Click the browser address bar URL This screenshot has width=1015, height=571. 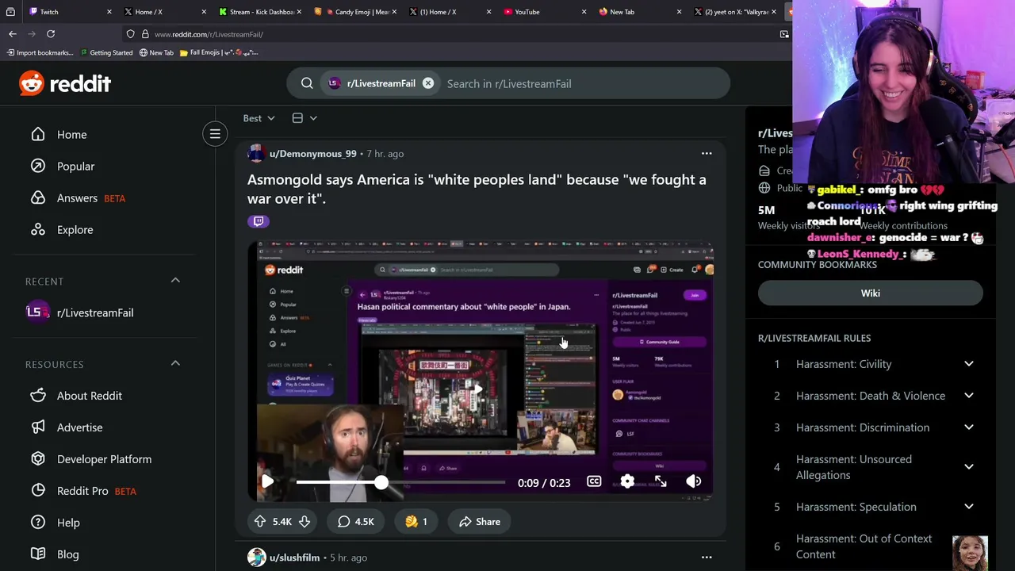tap(209, 34)
